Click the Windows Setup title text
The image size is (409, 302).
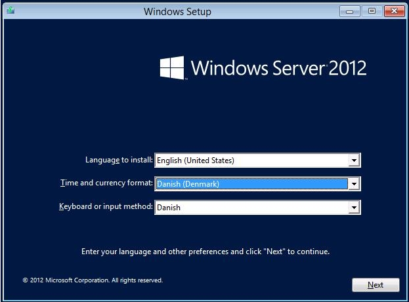point(177,12)
